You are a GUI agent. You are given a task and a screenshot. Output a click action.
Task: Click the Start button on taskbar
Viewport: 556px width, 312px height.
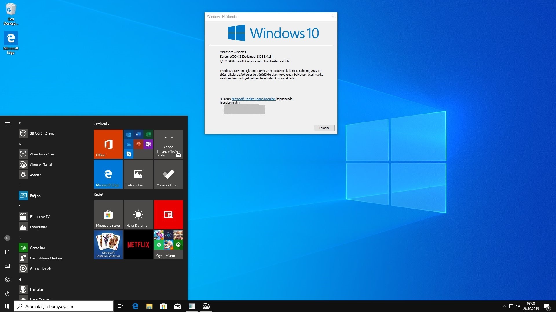pos(7,306)
